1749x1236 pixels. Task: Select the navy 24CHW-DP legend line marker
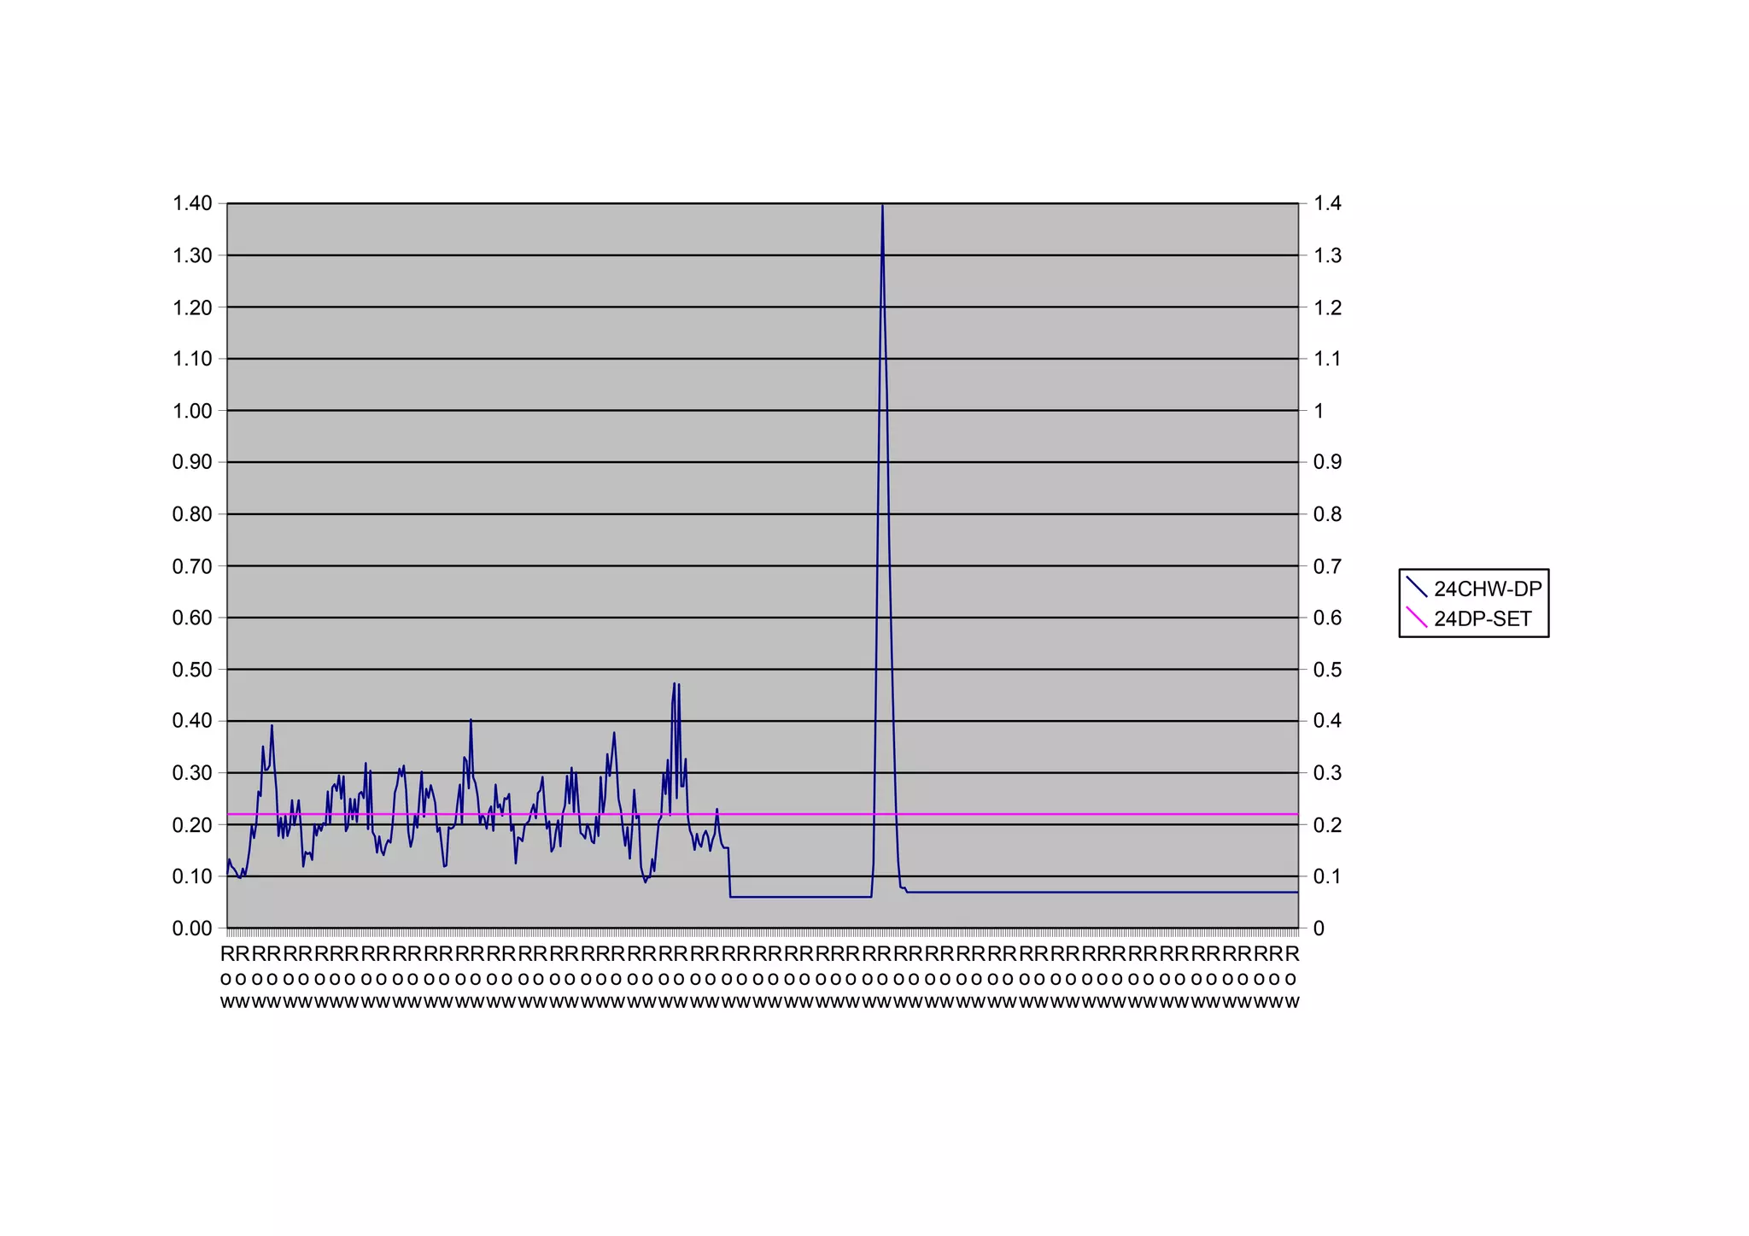point(1417,588)
